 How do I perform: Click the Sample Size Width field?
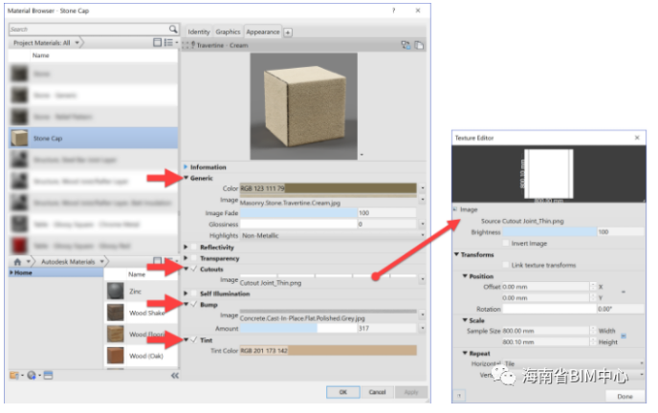[x=546, y=331]
